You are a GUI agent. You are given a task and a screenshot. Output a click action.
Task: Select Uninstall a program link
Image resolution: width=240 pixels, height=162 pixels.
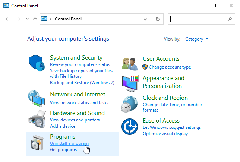pyautogui.click(x=69, y=143)
